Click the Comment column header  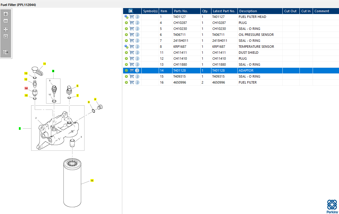coord(326,11)
